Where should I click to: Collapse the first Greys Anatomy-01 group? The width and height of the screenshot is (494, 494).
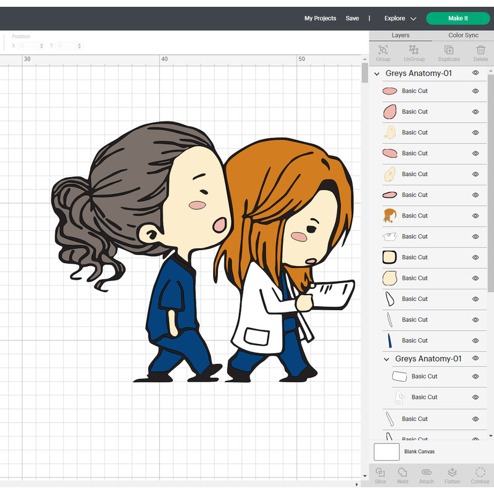[378, 73]
